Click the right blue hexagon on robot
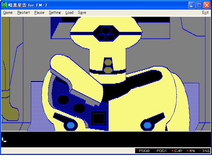 click(x=147, y=125)
